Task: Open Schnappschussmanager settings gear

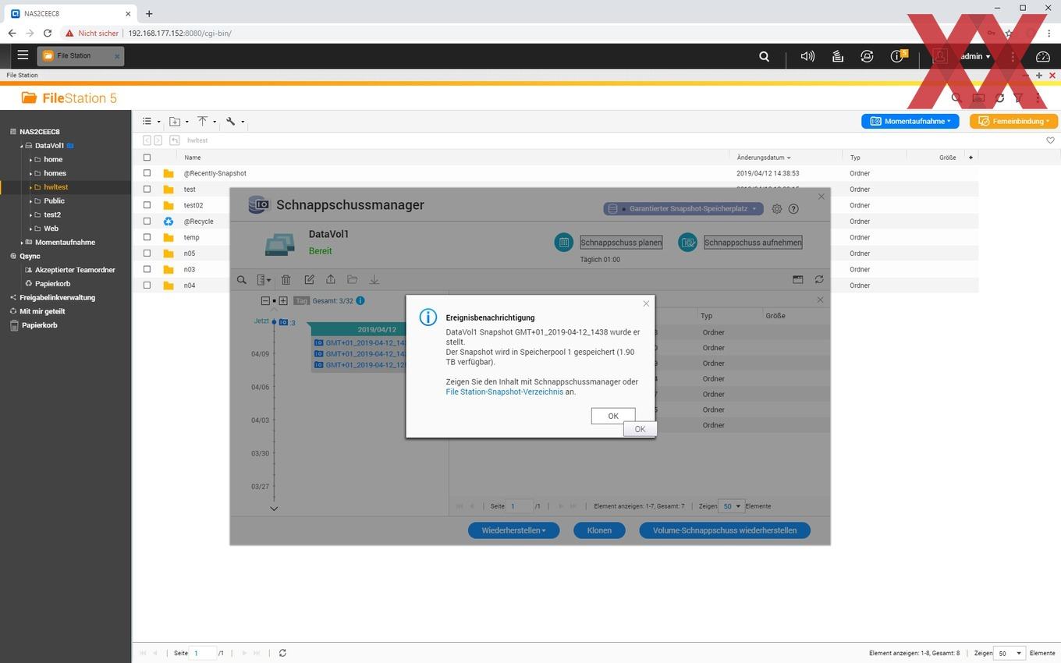Action: tap(776, 209)
